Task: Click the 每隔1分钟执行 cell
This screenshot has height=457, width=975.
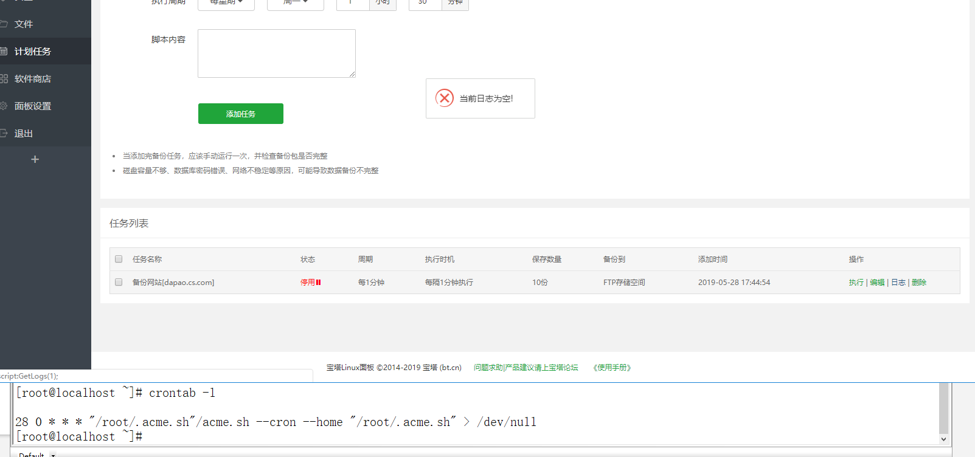Action: (449, 283)
